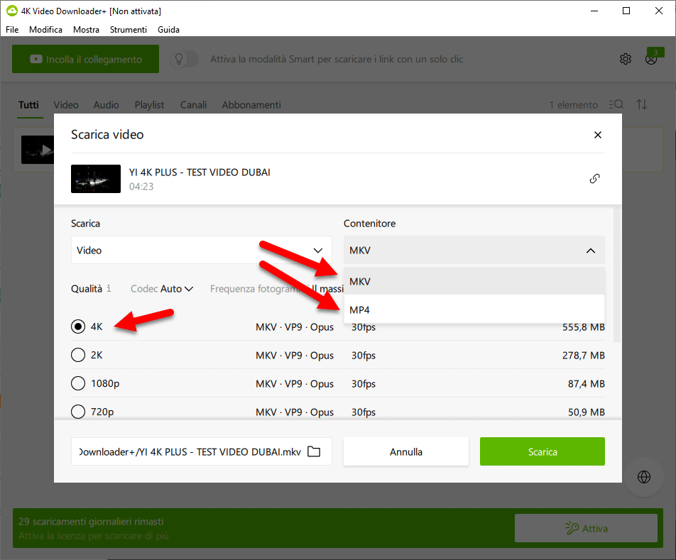Click the video title YI 4K PLUS
Image resolution: width=676 pixels, height=560 pixels.
(x=200, y=172)
